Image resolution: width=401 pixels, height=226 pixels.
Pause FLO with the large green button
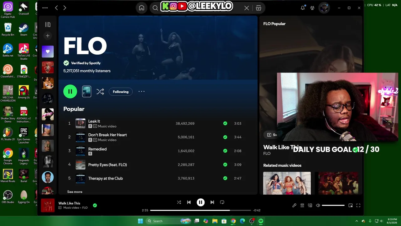coord(70,92)
